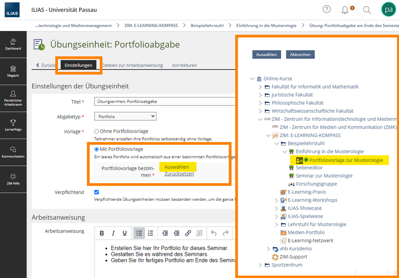The image size is (399, 278).
Task: Open the search magnifier icon
Action: [x=367, y=10]
